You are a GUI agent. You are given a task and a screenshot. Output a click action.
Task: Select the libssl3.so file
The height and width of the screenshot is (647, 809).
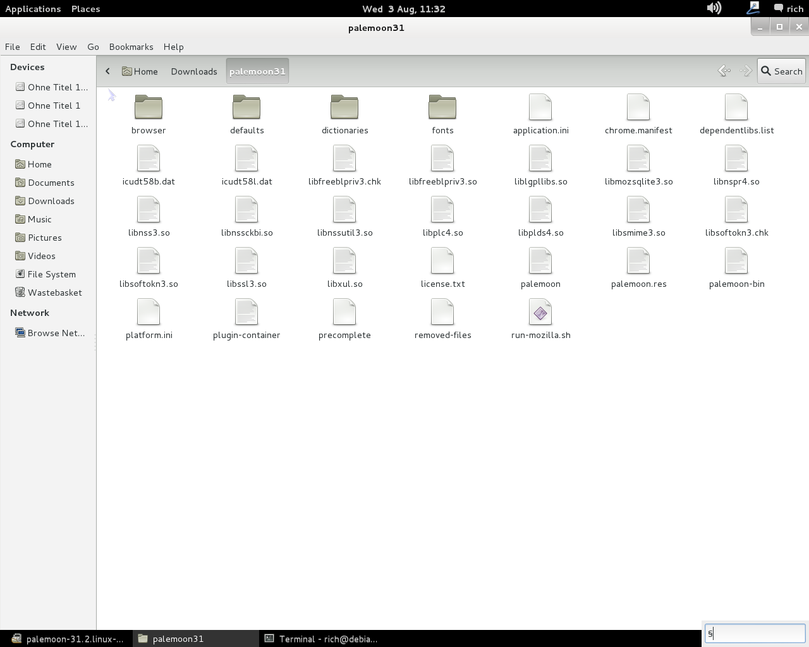click(246, 268)
